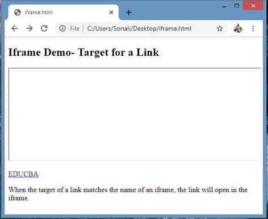Click the globe favicon on the tab

[18, 12]
